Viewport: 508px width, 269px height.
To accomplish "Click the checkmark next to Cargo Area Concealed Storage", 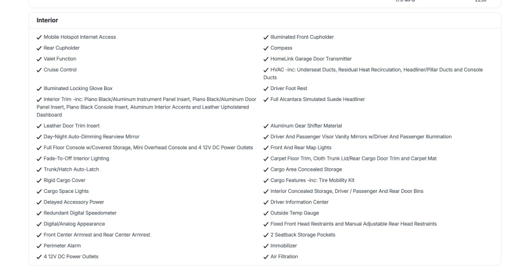I will point(266,169).
